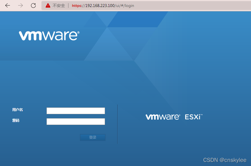Click the 不安全 security label
Image resolution: width=251 pixels, height=166 pixels.
coord(59,6)
